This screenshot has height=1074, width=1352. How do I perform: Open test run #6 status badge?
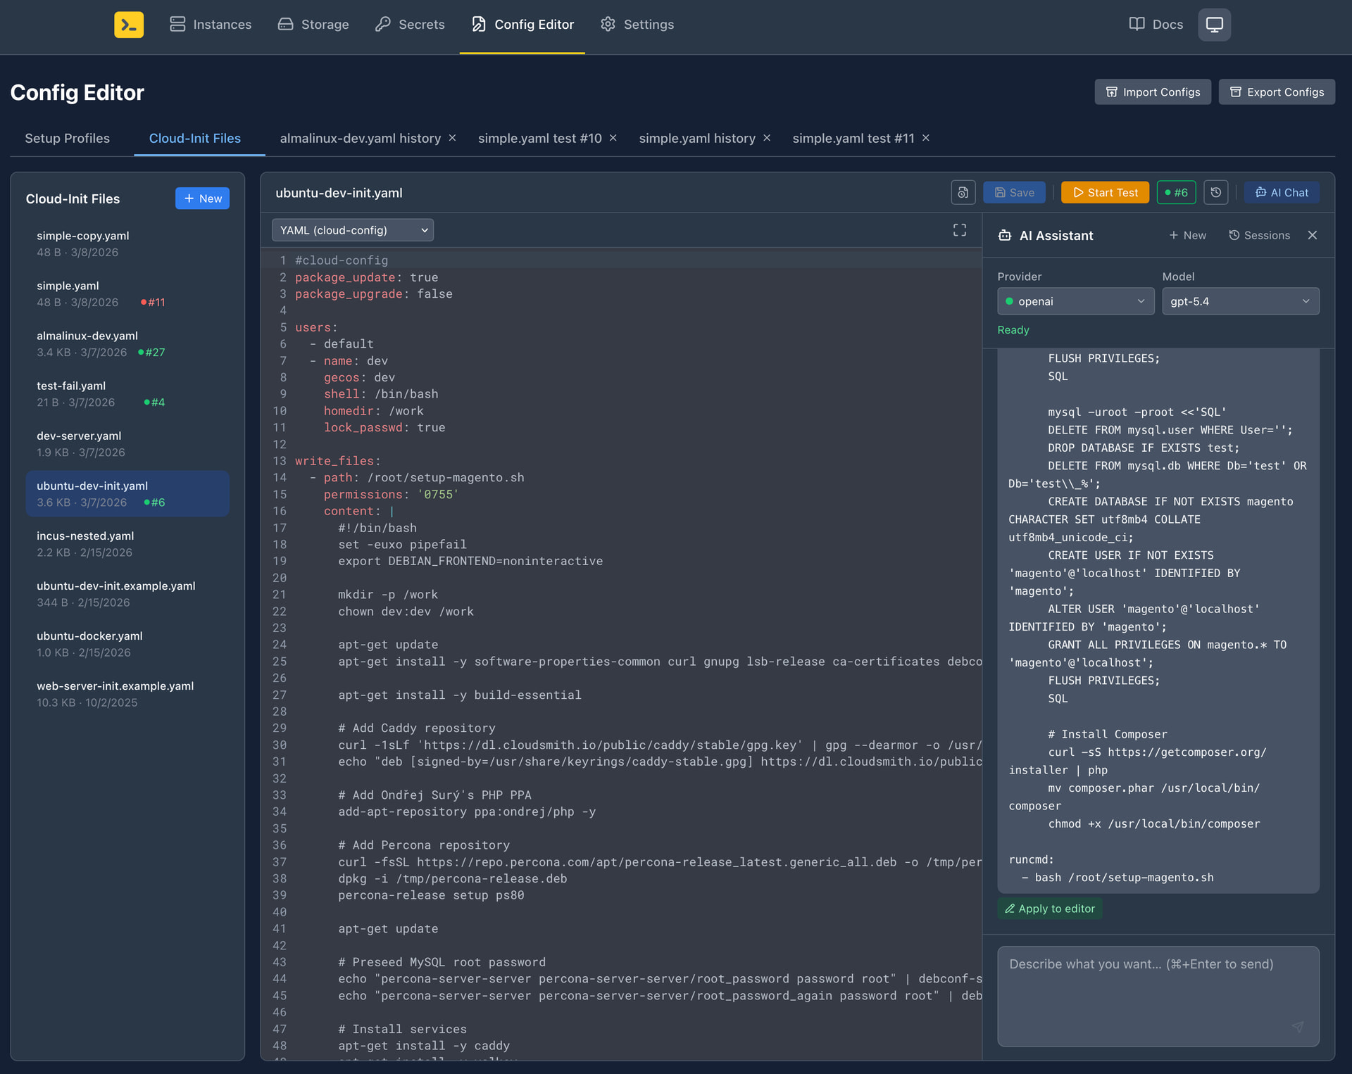[1176, 192]
